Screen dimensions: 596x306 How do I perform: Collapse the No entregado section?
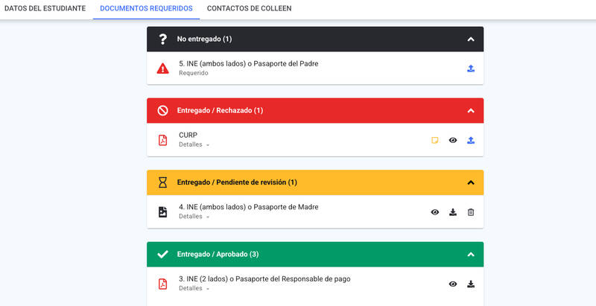(x=471, y=39)
